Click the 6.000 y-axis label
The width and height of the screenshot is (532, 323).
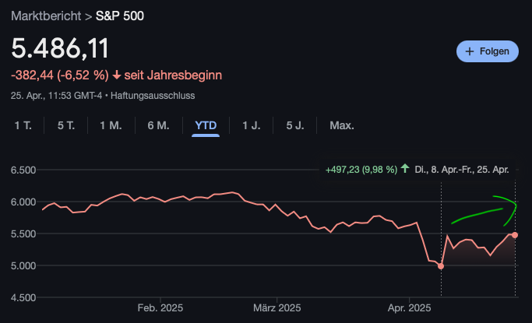coord(23,202)
